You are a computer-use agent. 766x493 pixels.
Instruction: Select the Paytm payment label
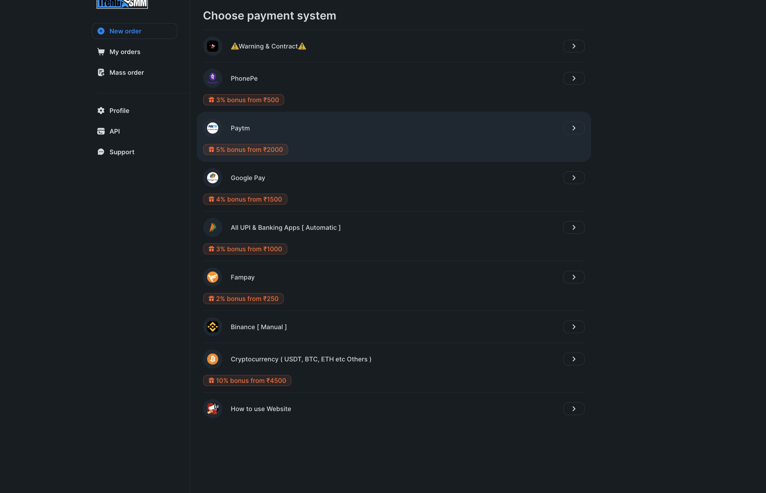point(240,128)
